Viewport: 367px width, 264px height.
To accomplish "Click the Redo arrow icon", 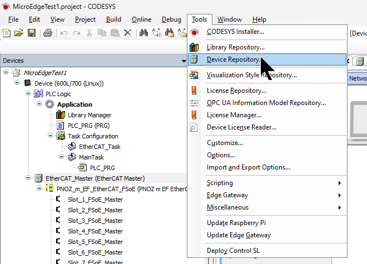I will (x=77, y=33).
